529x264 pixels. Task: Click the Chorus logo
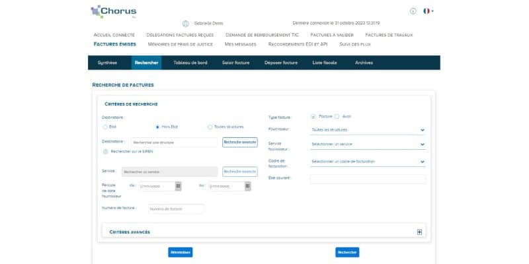click(113, 11)
